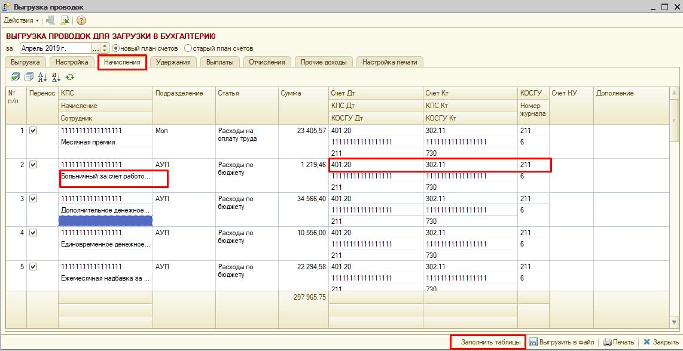Sort the table in ascending order

(42, 77)
